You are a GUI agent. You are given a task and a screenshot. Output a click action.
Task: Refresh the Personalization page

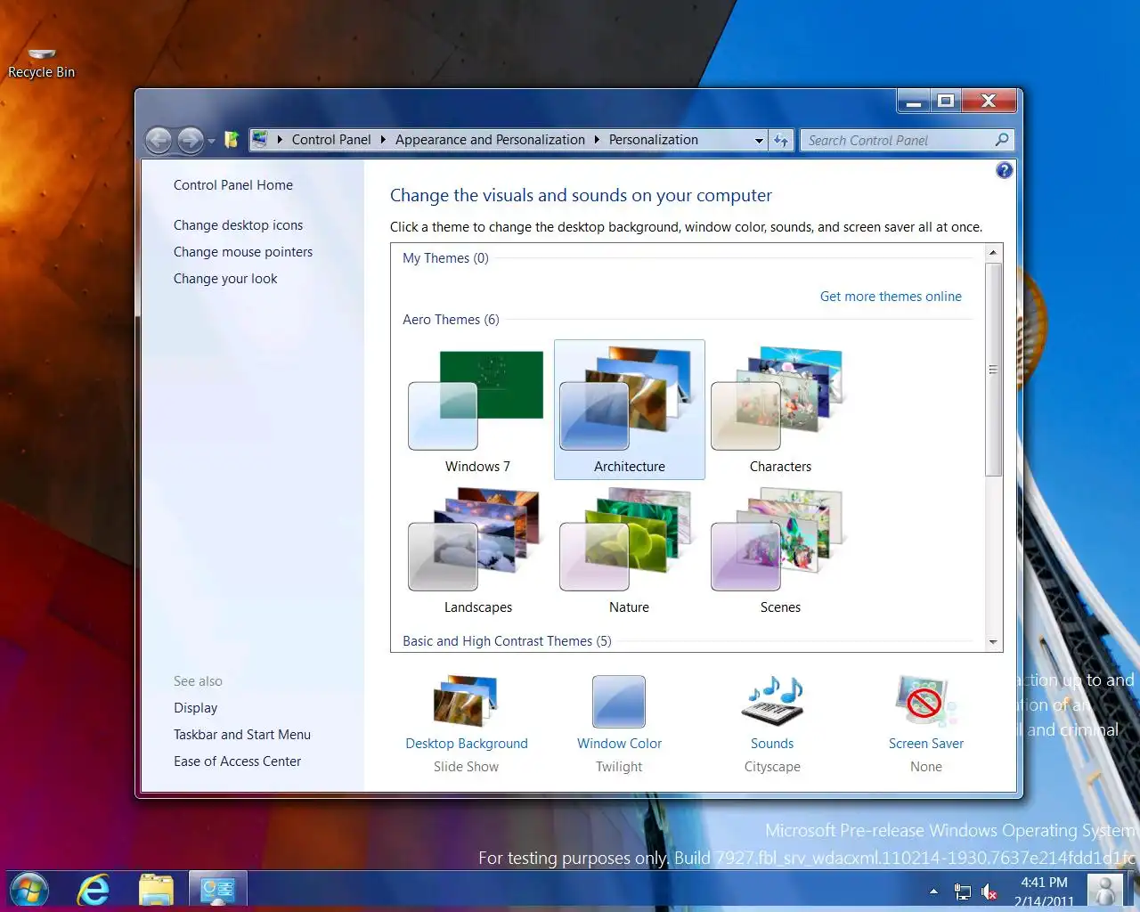(781, 140)
